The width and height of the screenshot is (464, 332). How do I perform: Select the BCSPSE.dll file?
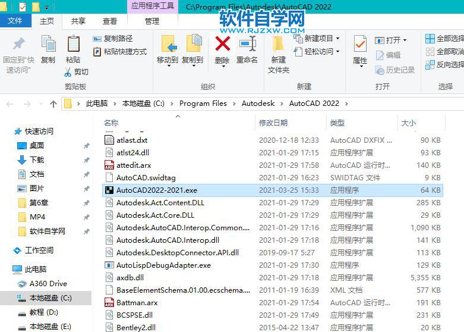(135, 315)
